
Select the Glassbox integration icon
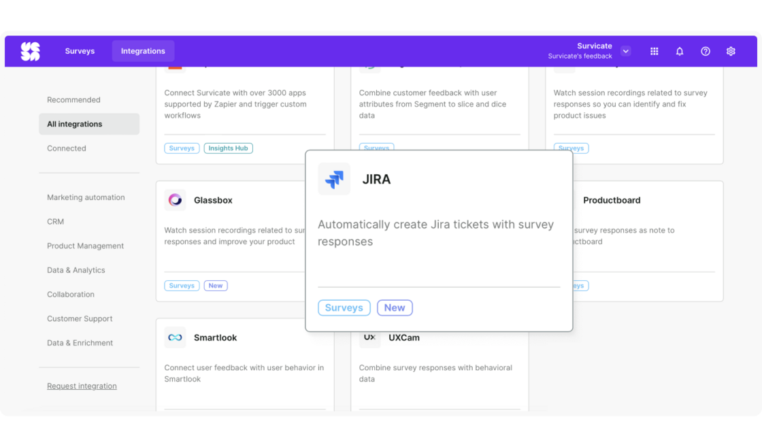pos(175,200)
